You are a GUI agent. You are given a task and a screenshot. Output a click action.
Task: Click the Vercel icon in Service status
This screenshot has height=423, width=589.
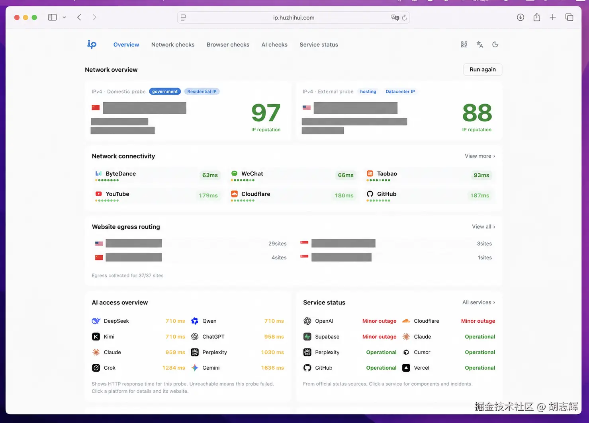point(406,368)
